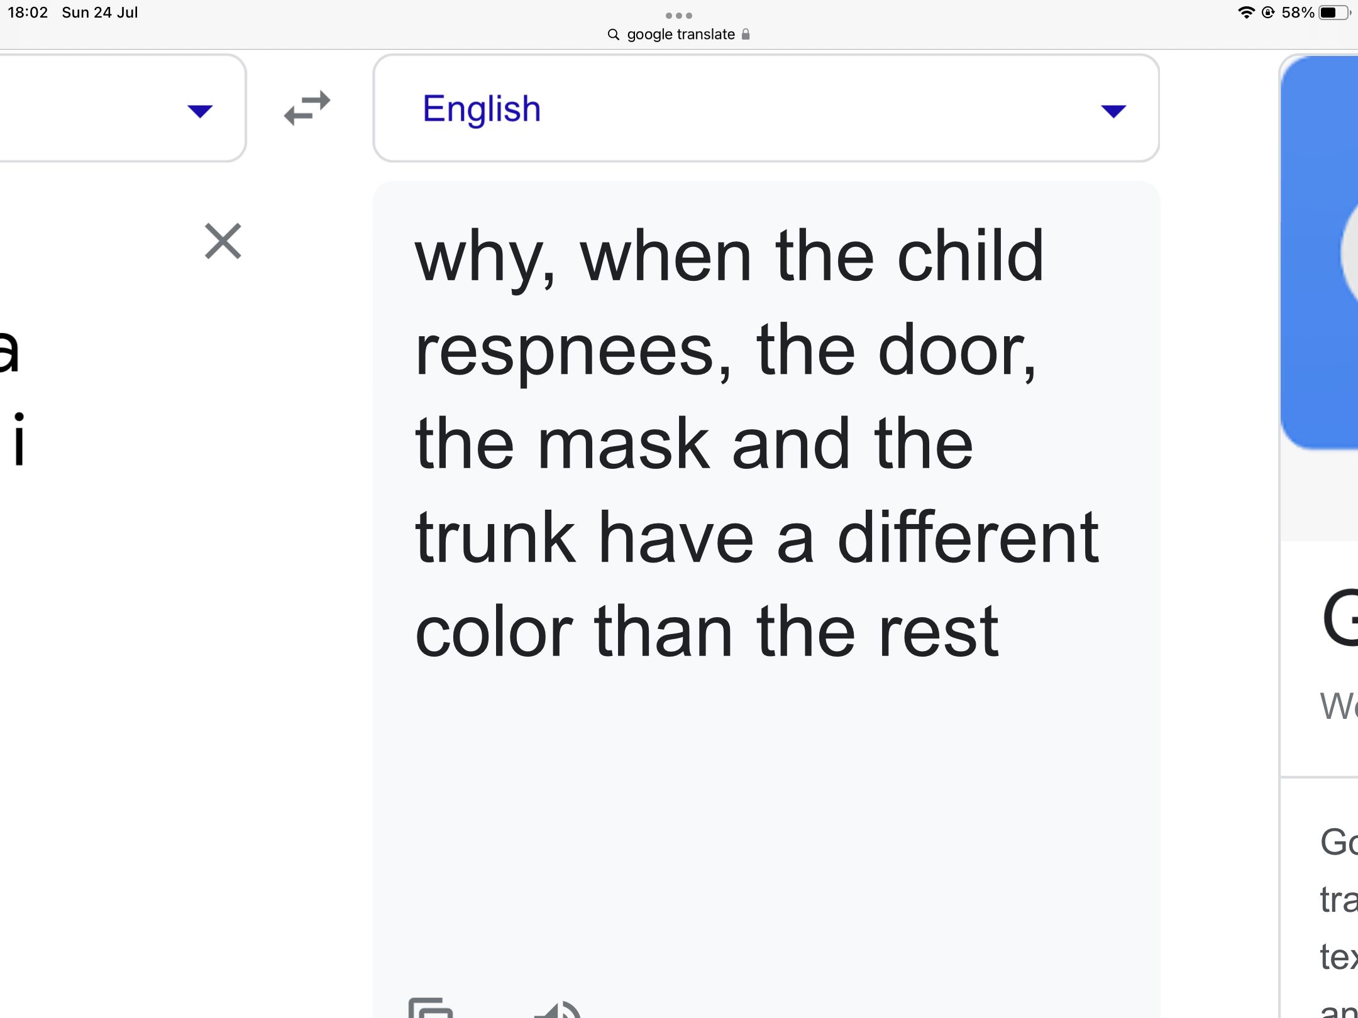Image resolution: width=1358 pixels, height=1018 pixels.
Task: Swap source and target languages
Action: (307, 108)
